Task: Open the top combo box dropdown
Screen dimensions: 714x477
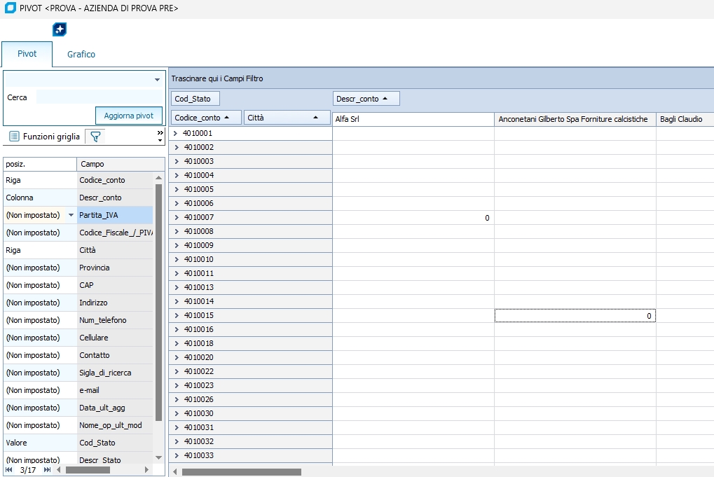Action: (x=157, y=79)
